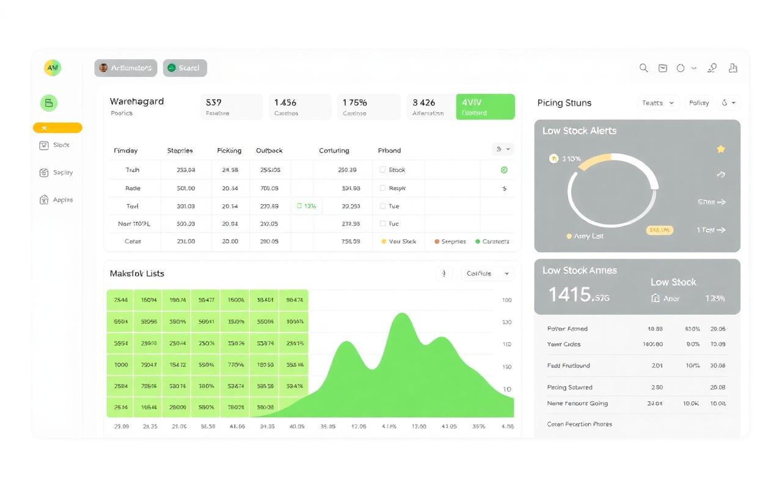
Task: Click yellow badge beside 3 10% label
Action: point(554,159)
